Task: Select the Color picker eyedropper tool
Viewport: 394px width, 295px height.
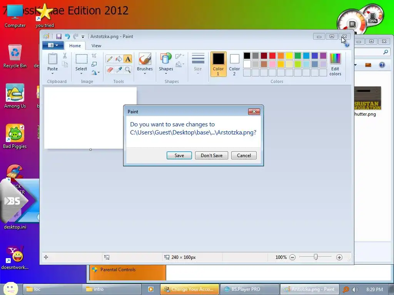Action: tap(119, 70)
